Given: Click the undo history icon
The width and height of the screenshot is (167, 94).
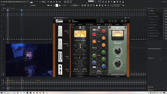Looking at the screenshot, I should click(x=103, y=2).
